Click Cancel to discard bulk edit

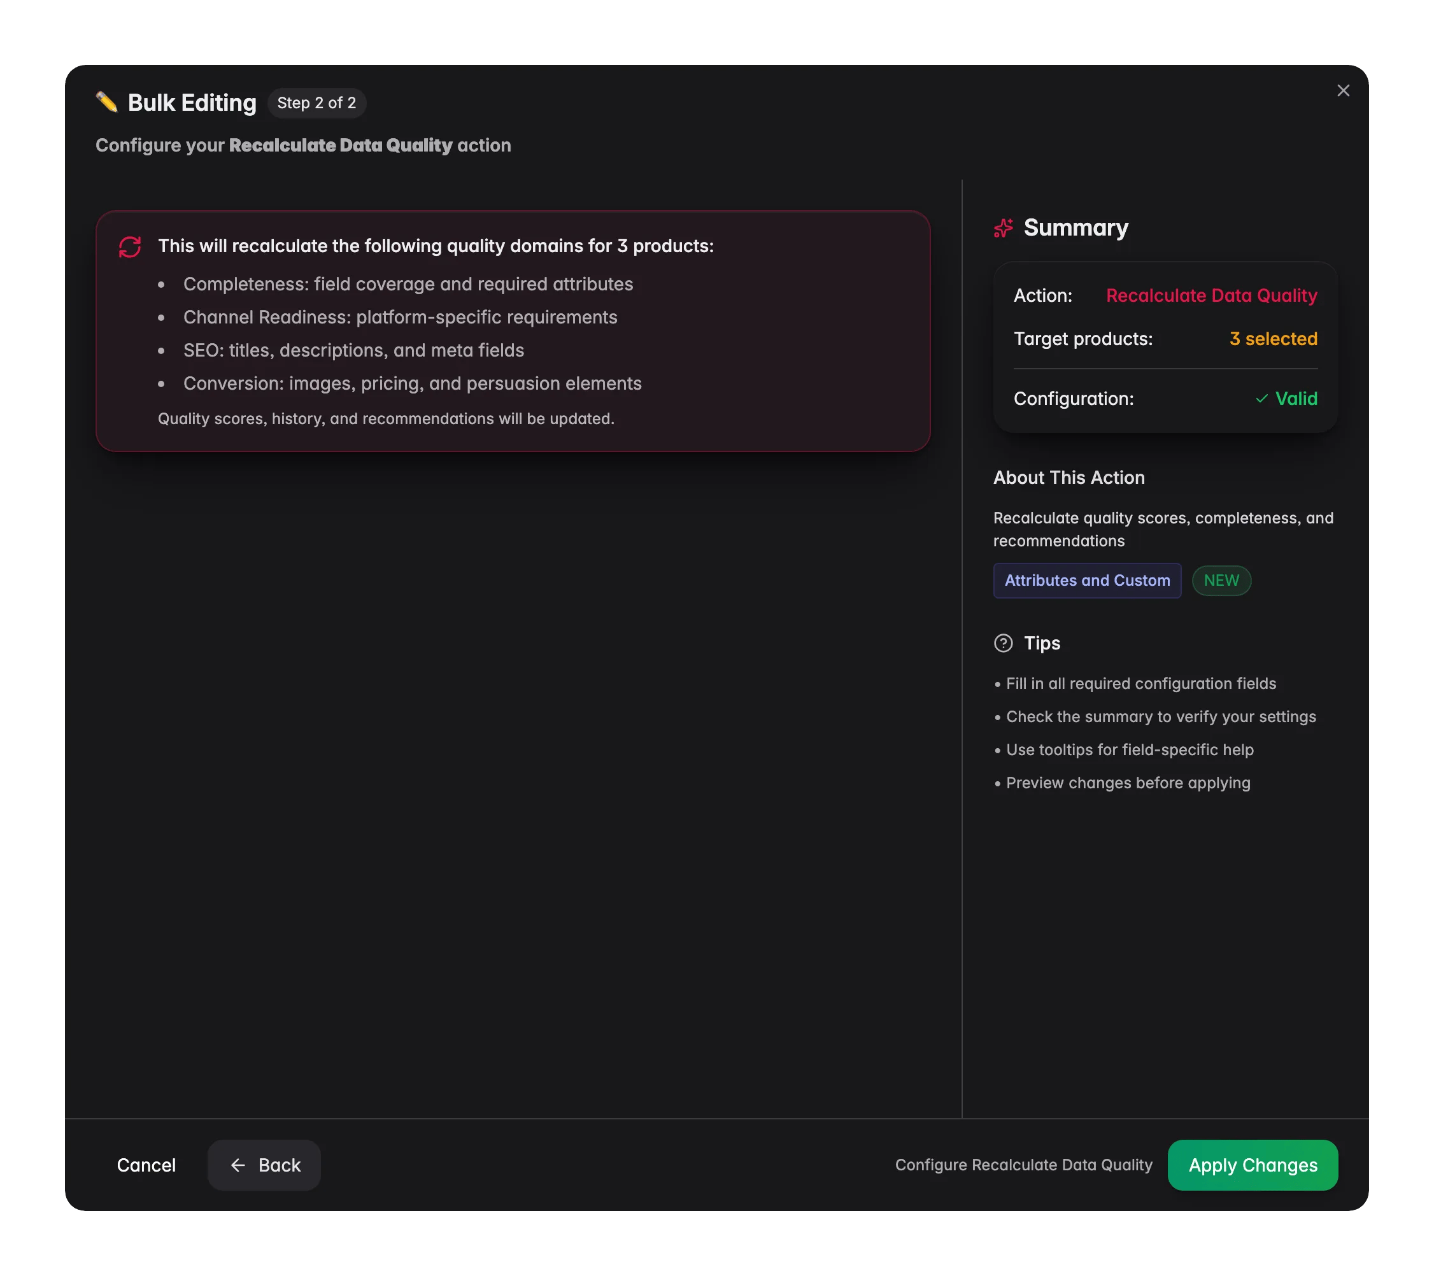146,1165
